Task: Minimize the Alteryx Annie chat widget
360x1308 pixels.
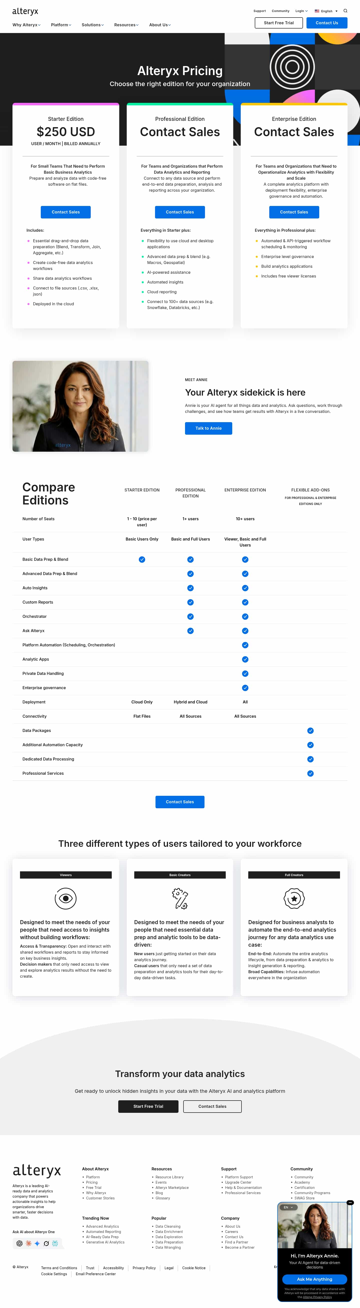Action: 350,1202
